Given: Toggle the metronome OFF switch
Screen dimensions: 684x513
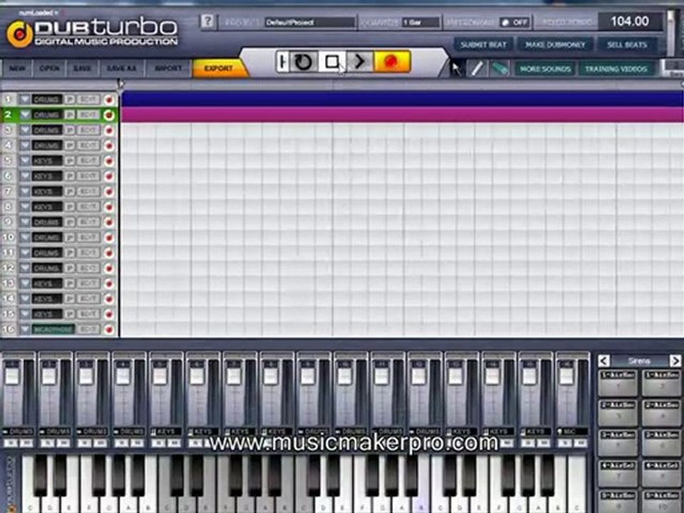Looking at the screenshot, I should pos(514,22).
